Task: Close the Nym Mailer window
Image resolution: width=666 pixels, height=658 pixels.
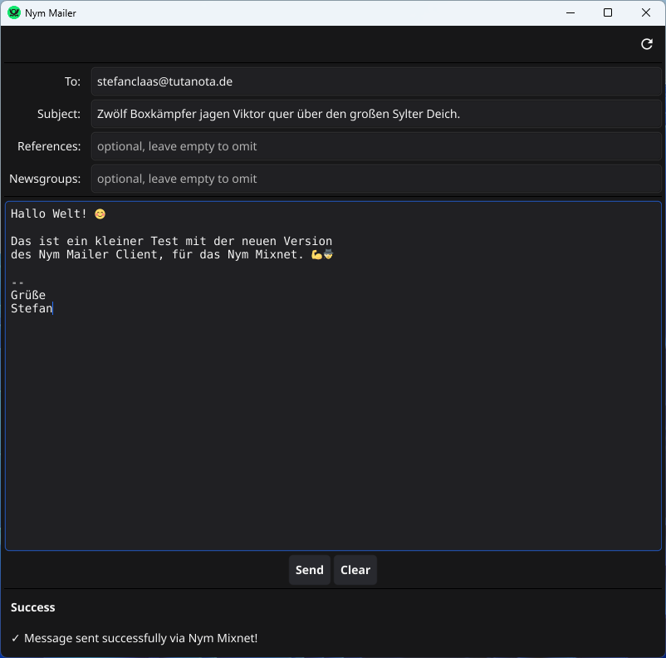Action: tap(646, 12)
